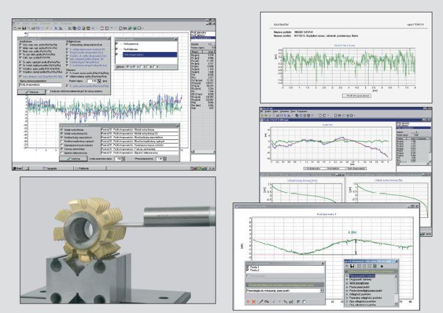Expand the Prosta przez punkt tree node
Screen dimensions: 443x313
[347, 287]
